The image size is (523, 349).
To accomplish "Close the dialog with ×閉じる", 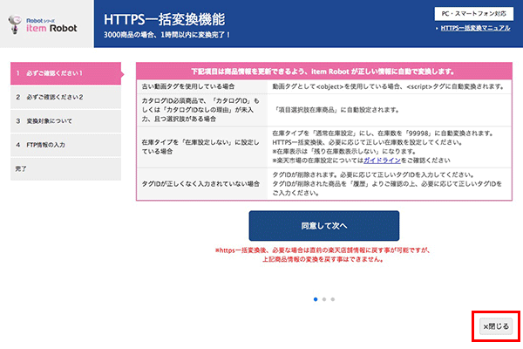I will [x=496, y=325].
